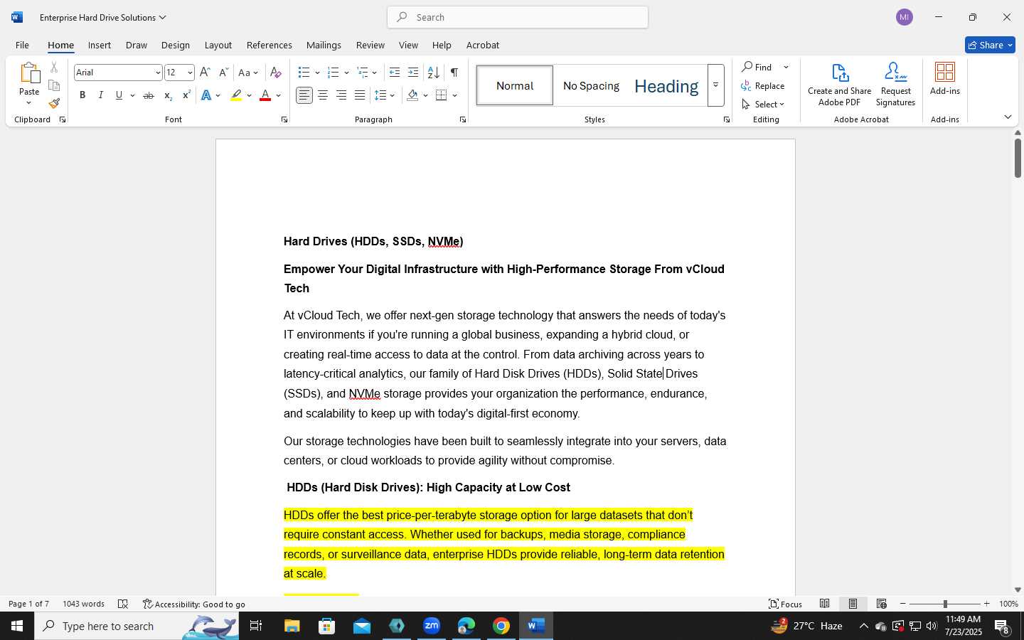Image resolution: width=1024 pixels, height=640 pixels.
Task: Click the Share button
Action: (990, 45)
